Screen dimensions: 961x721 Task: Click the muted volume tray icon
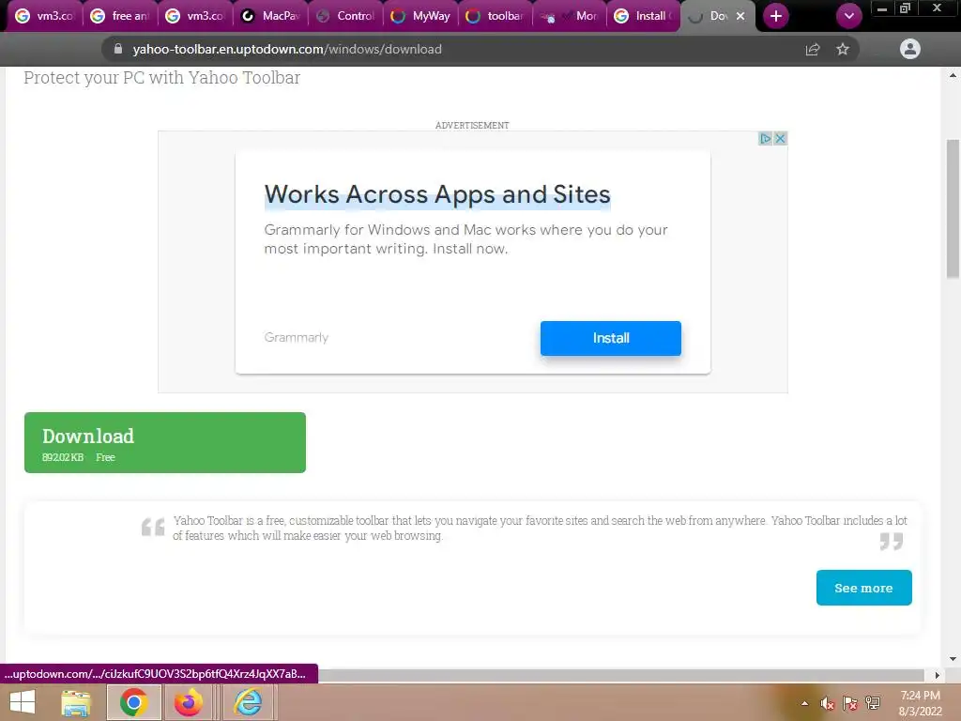(827, 703)
